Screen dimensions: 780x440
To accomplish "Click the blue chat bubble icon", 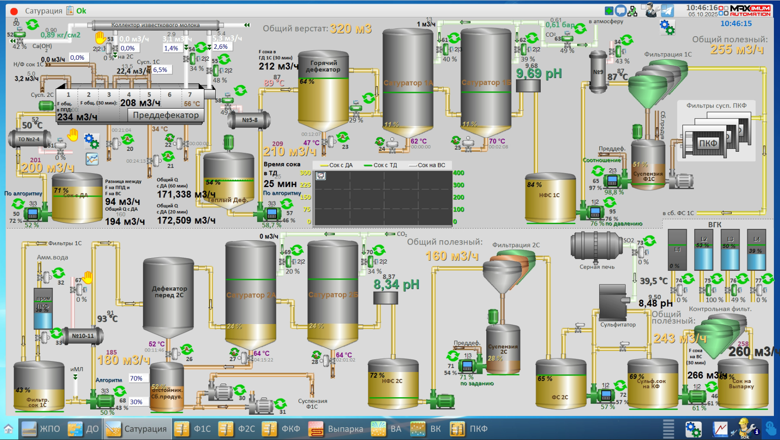I will (x=621, y=11).
